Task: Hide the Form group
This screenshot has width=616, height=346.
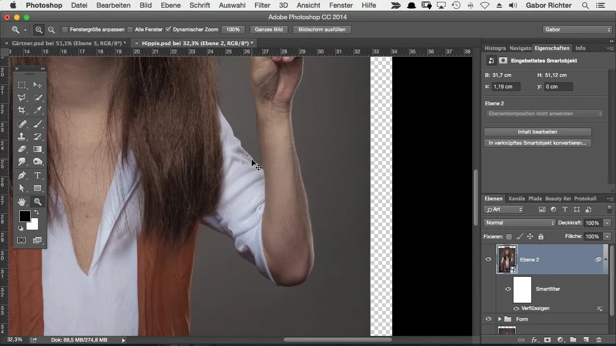Action: click(488, 319)
